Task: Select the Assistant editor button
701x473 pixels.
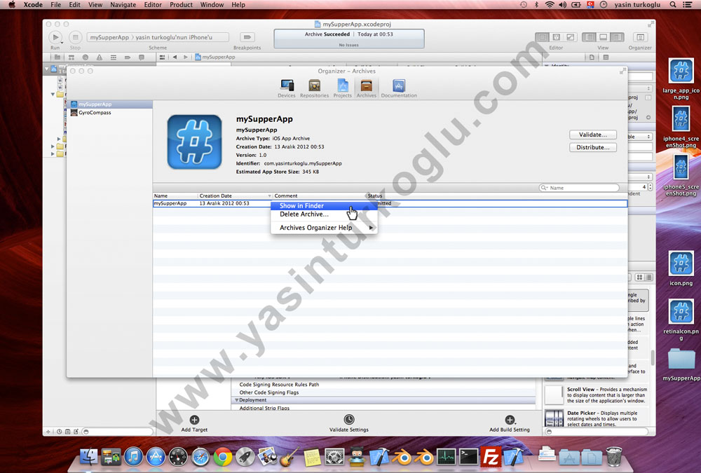Action: pyautogui.click(x=556, y=38)
